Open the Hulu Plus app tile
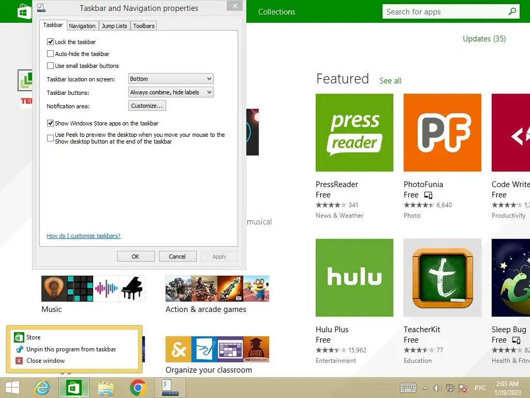This screenshot has width=530, height=398. click(354, 278)
